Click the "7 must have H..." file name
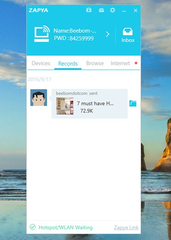 (x=95, y=103)
